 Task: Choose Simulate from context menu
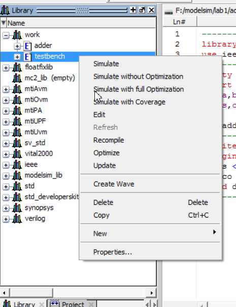(x=151, y=64)
